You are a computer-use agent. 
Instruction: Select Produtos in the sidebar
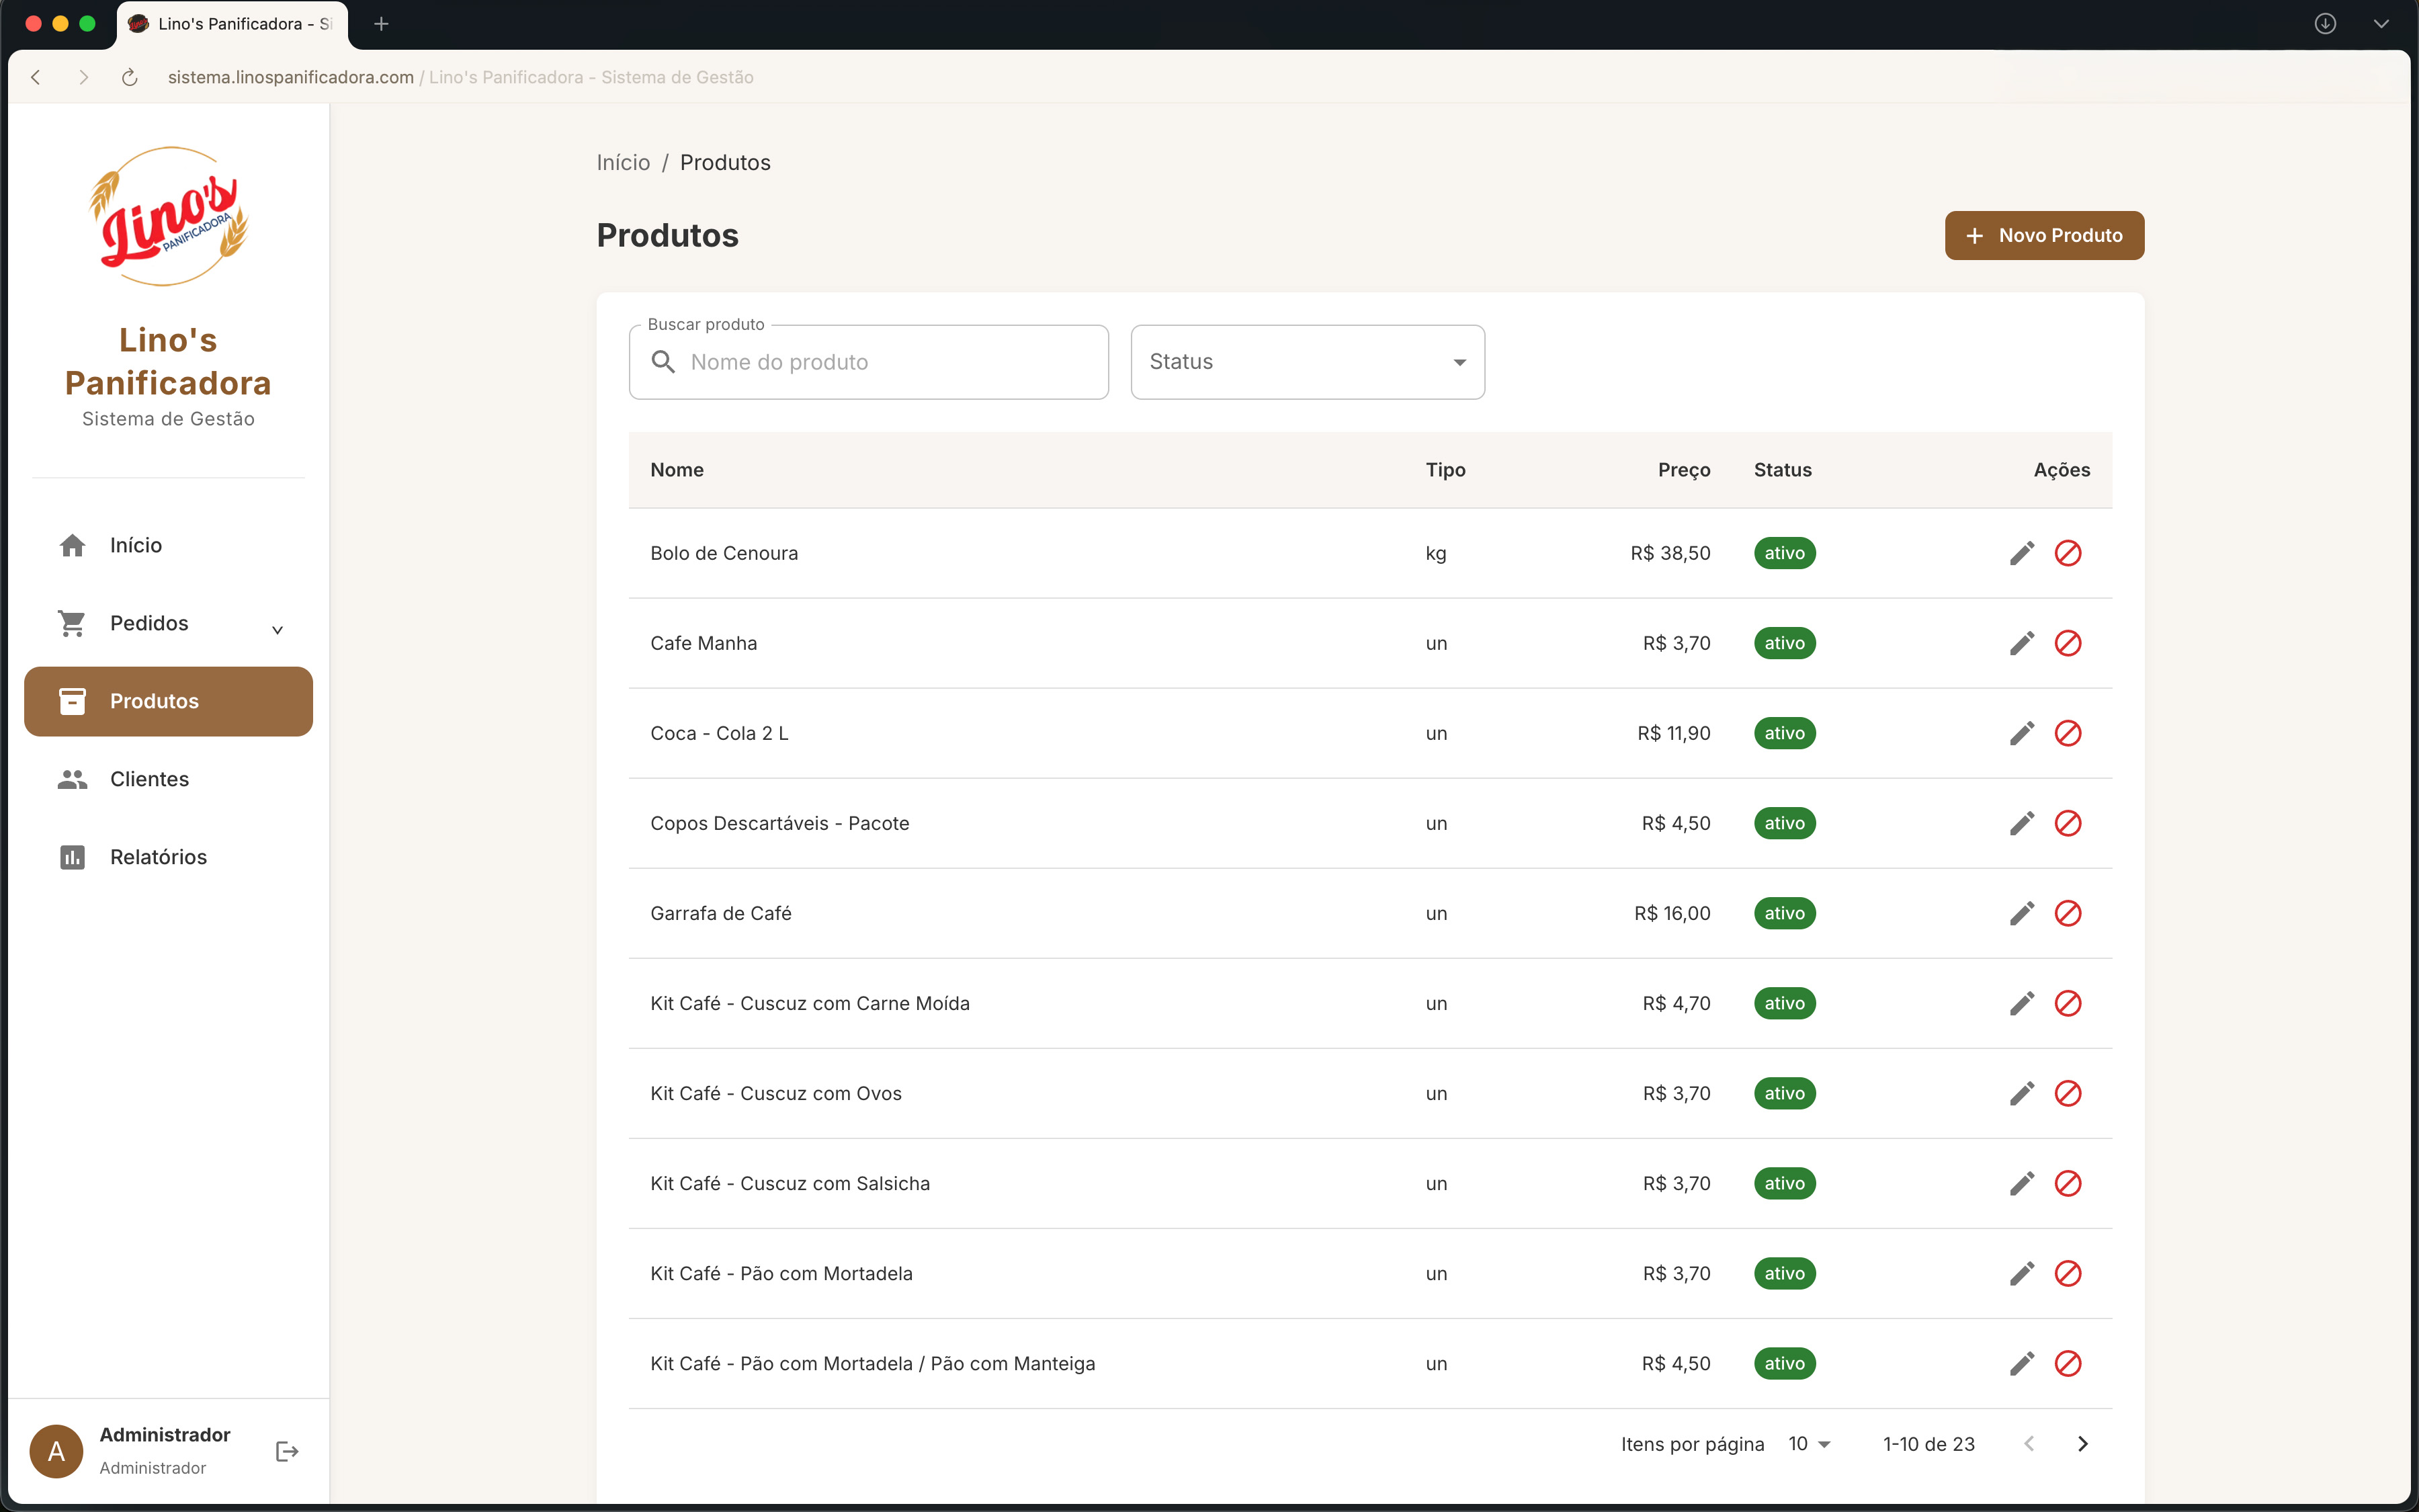(x=168, y=701)
